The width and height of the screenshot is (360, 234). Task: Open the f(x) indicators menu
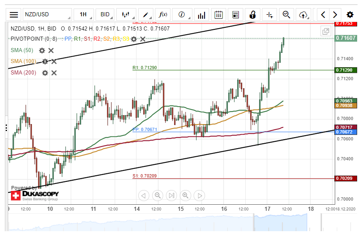[163, 15]
